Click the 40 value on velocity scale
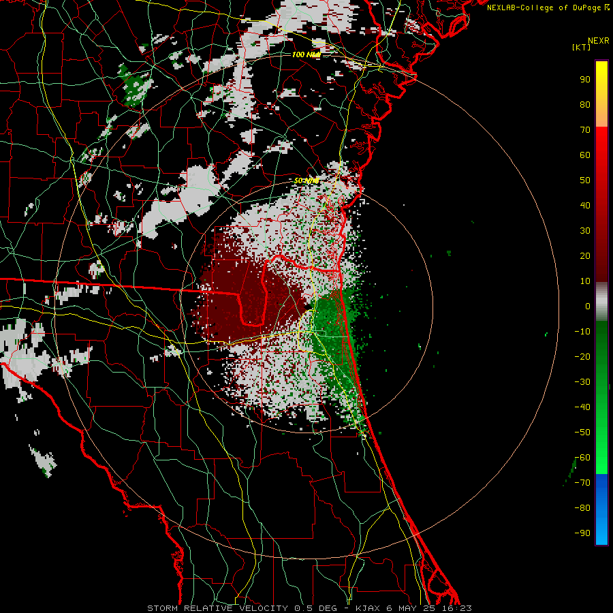The image size is (613, 613). pyautogui.click(x=585, y=206)
